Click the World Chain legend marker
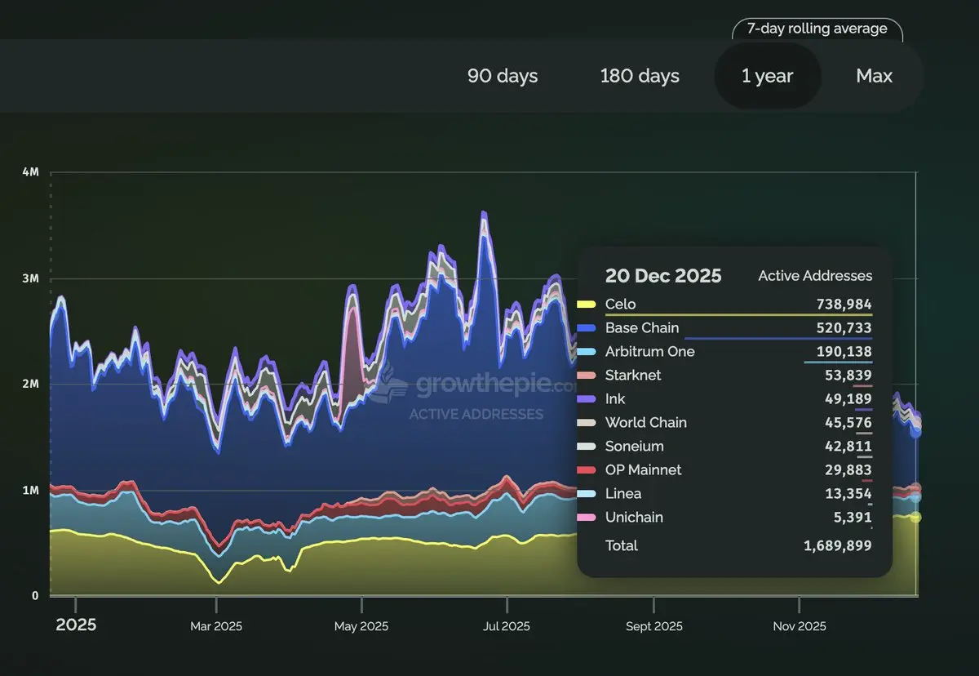 [586, 423]
